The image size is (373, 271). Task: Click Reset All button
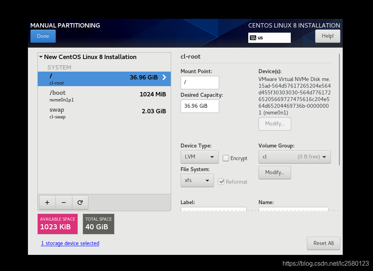coord(323,243)
